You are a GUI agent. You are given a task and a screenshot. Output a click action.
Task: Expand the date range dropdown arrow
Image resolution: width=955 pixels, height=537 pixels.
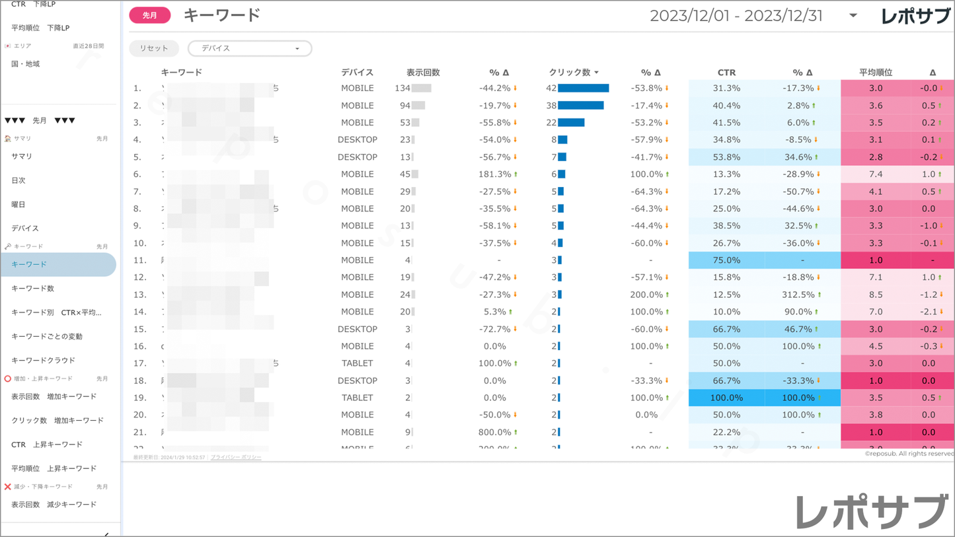(853, 16)
